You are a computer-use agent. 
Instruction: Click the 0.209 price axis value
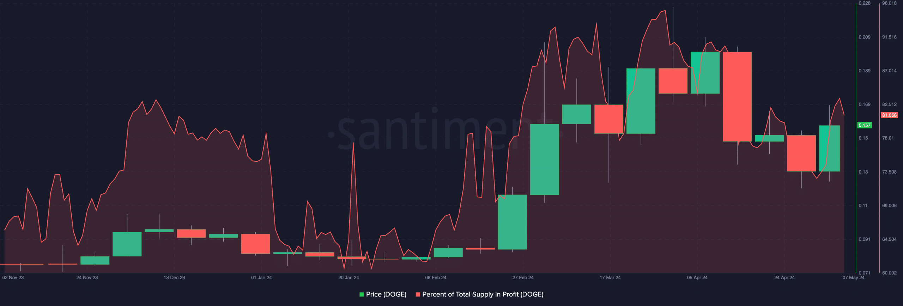(865, 37)
